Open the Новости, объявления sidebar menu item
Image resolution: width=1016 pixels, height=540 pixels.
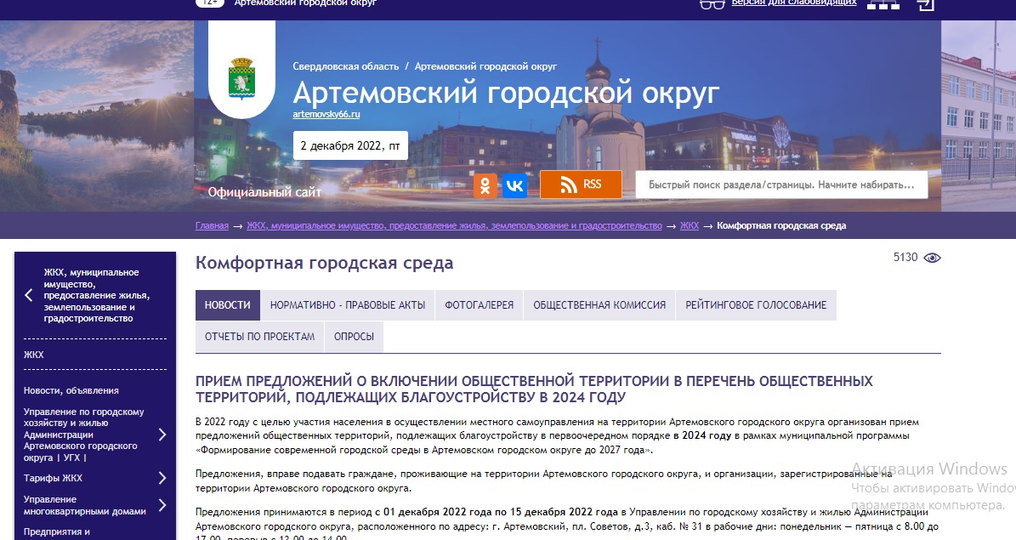[71, 389]
